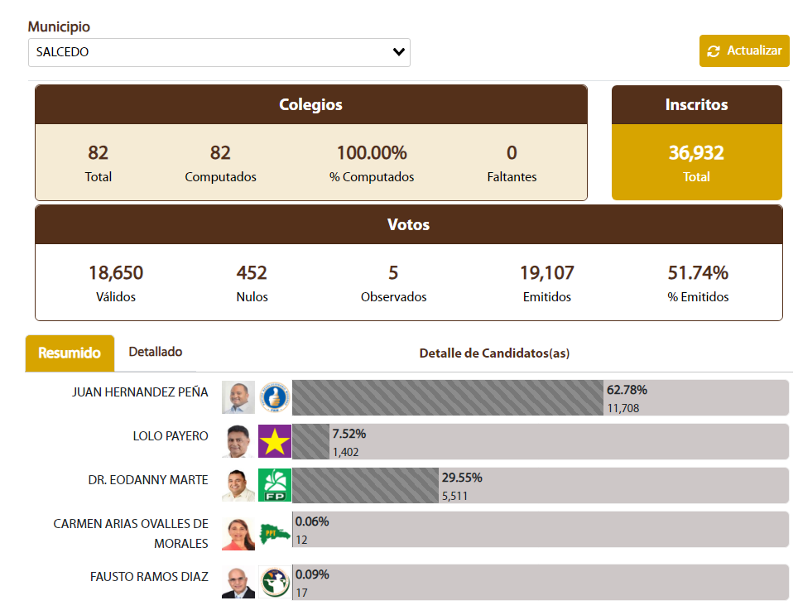Switch to the Detallado tab
Screen dimensions: 798x615
coord(156,352)
